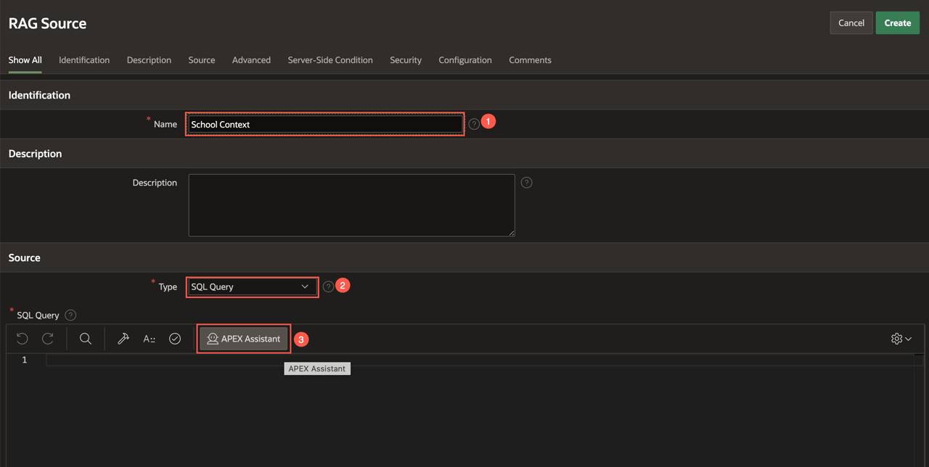Open help for the Description field

527,183
